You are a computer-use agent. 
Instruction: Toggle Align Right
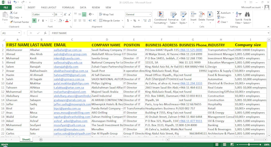point(84,21)
